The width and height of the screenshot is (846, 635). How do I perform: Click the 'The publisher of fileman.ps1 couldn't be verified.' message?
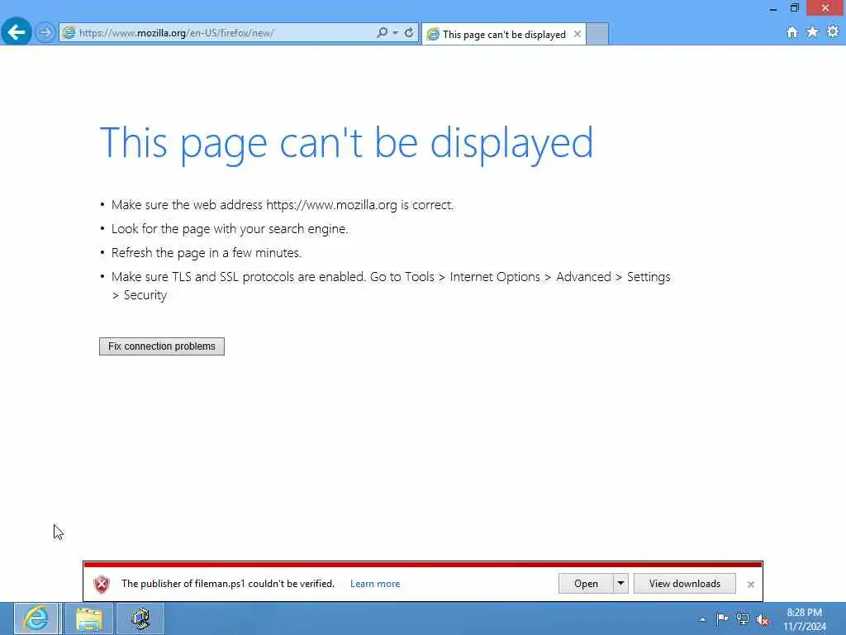tap(228, 584)
